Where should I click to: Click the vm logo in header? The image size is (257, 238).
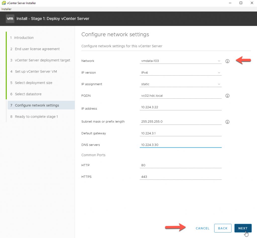click(10, 19)
